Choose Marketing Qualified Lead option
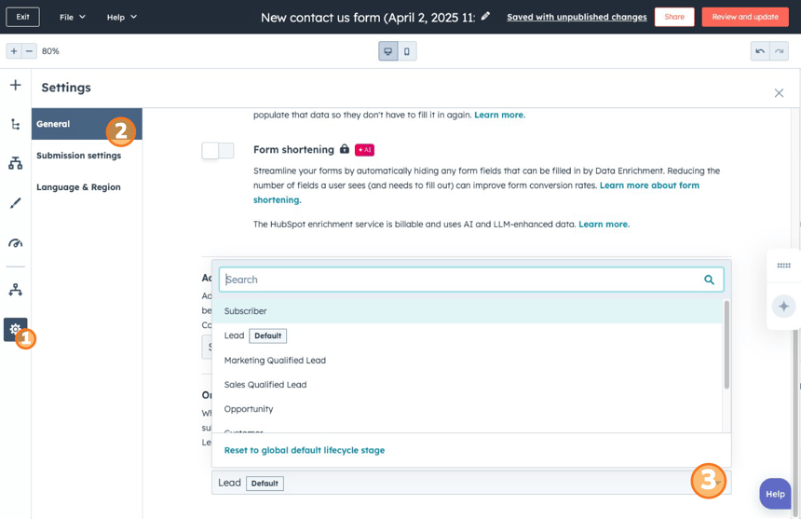Image resolution: width=801 pixels, height=519 pixels. (x=468, y=361)
